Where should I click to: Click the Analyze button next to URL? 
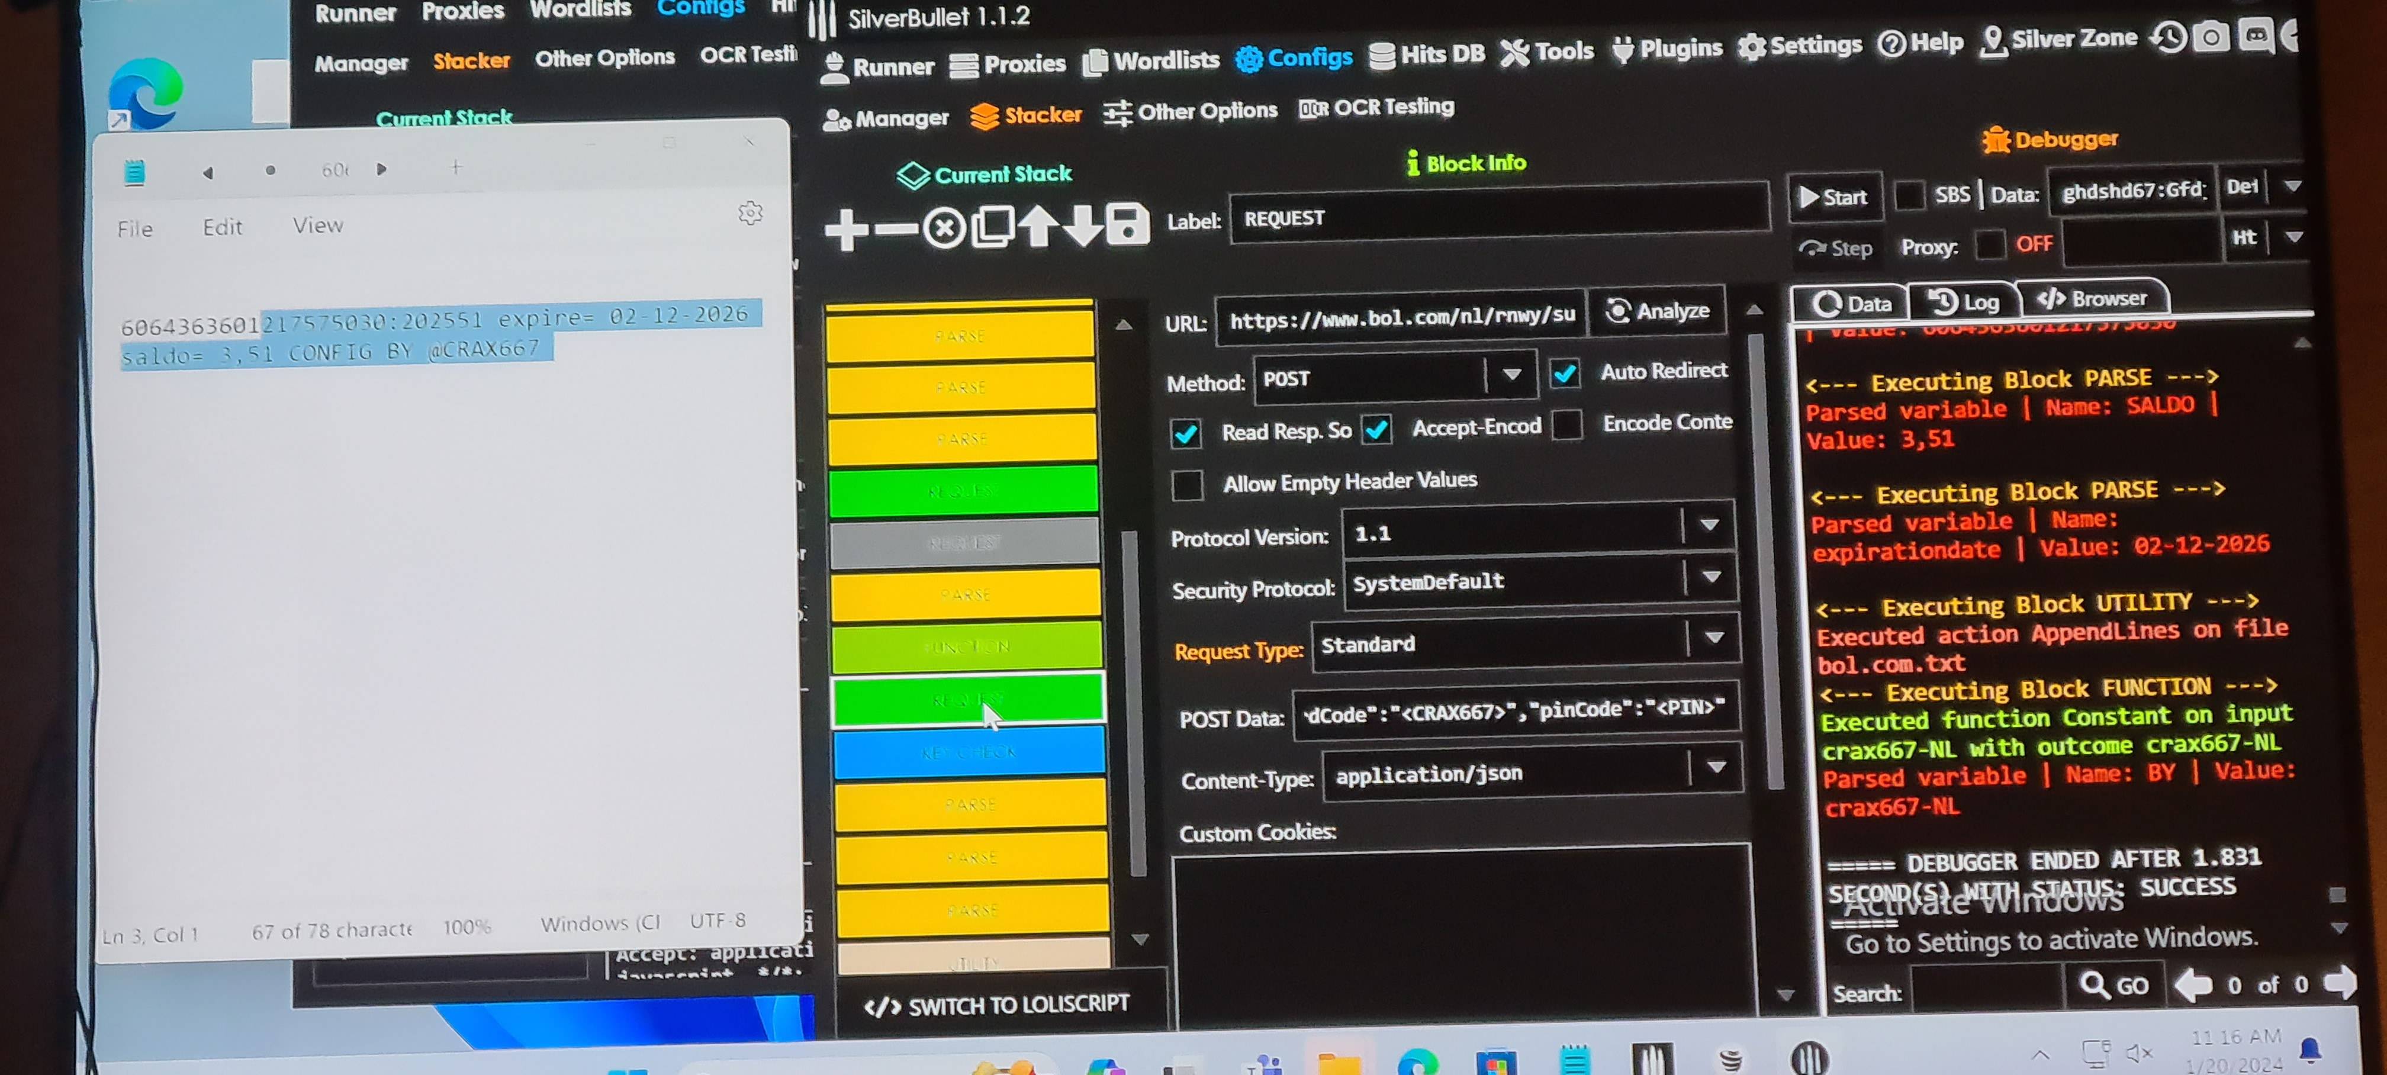click(x=1658, y=311)
